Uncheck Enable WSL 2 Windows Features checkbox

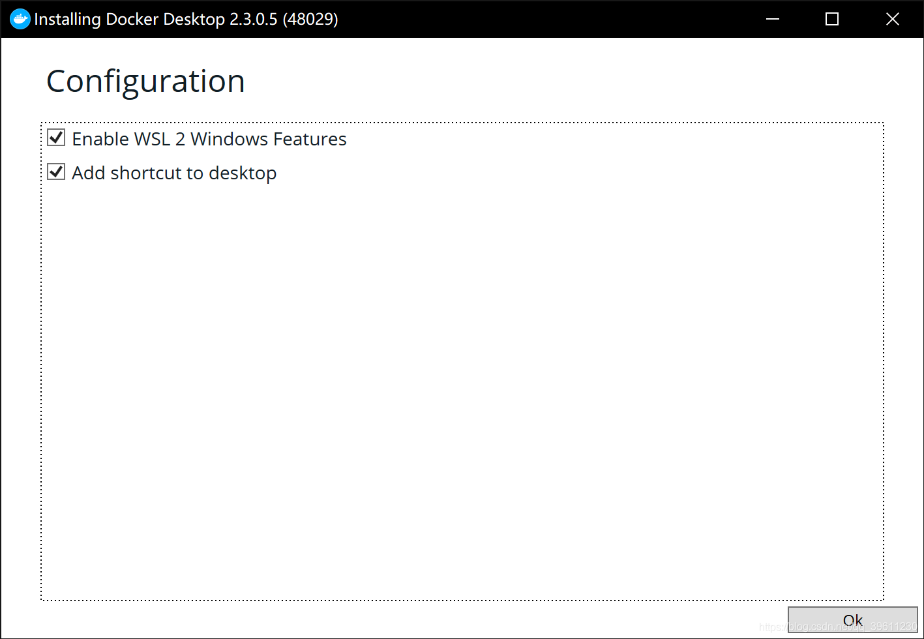57,138
